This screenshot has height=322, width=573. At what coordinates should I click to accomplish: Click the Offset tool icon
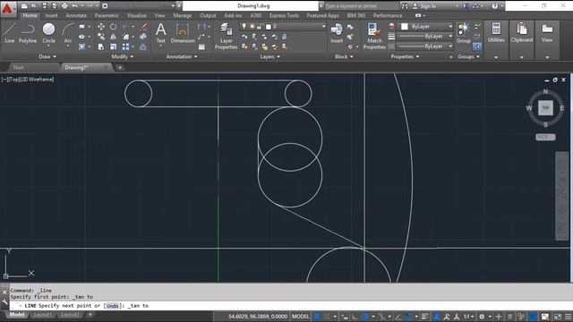pos(143,47)
